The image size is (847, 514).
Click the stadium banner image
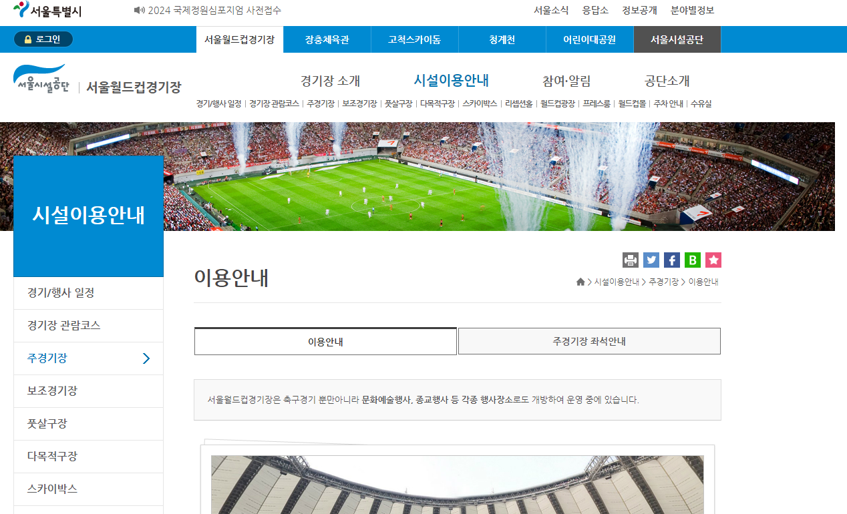point(424,176)
